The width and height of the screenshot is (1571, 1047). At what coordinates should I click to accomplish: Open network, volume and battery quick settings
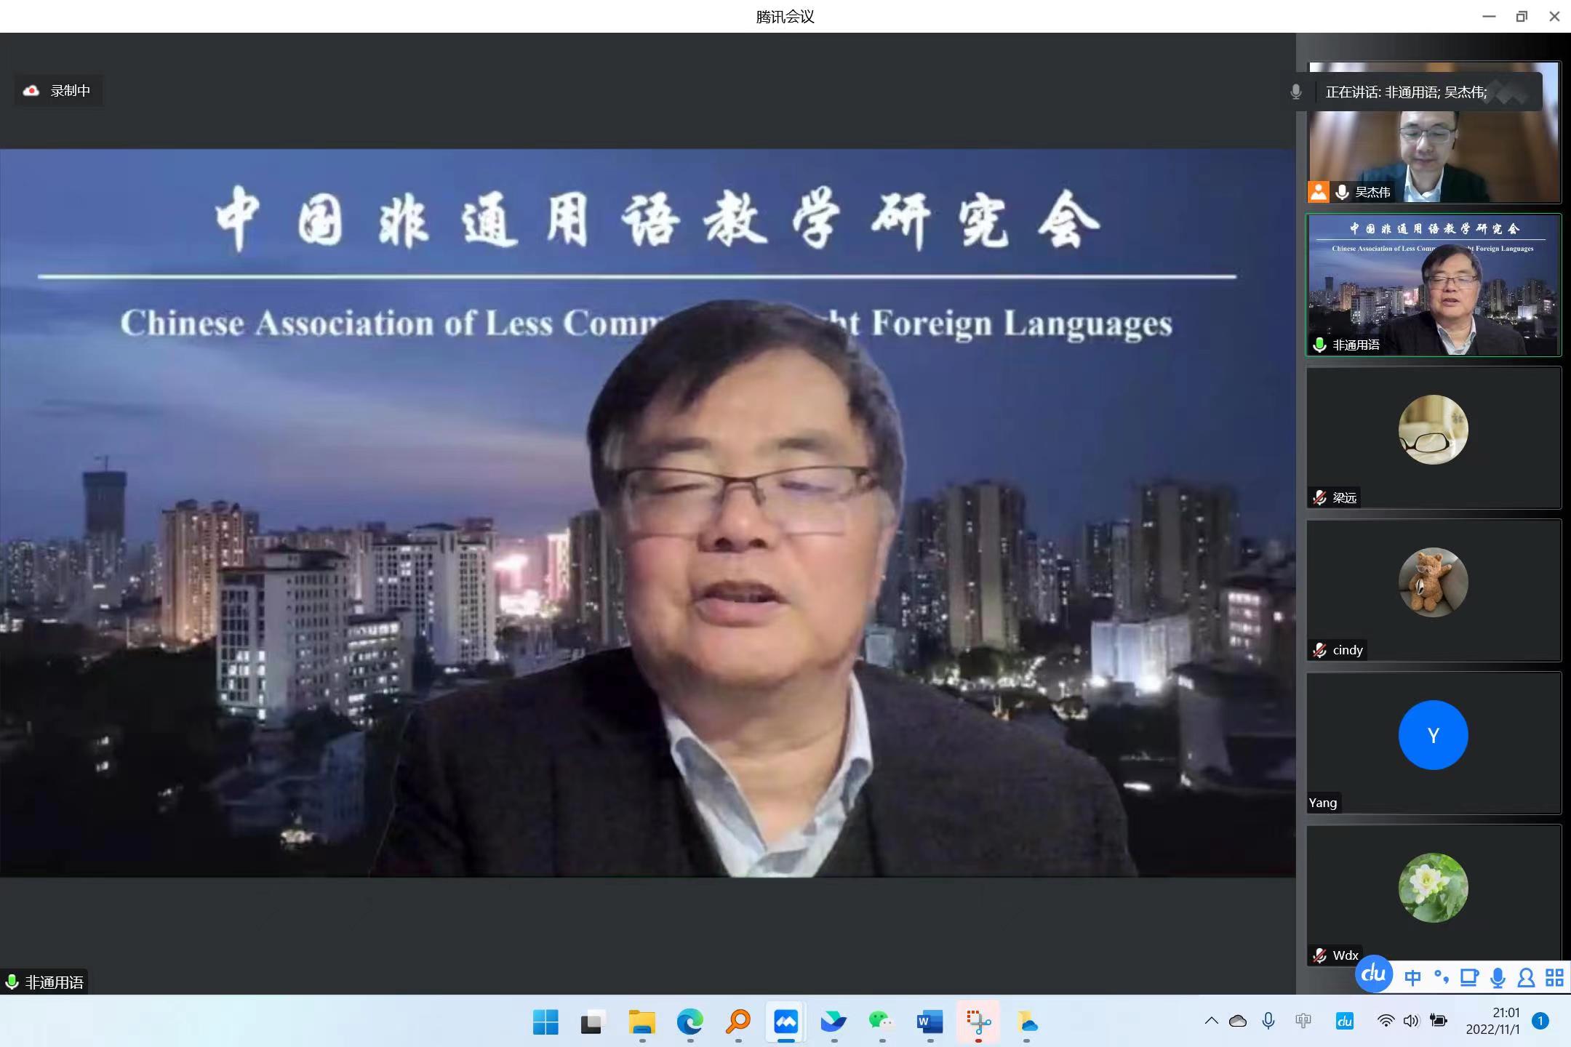[1411, 1021]
